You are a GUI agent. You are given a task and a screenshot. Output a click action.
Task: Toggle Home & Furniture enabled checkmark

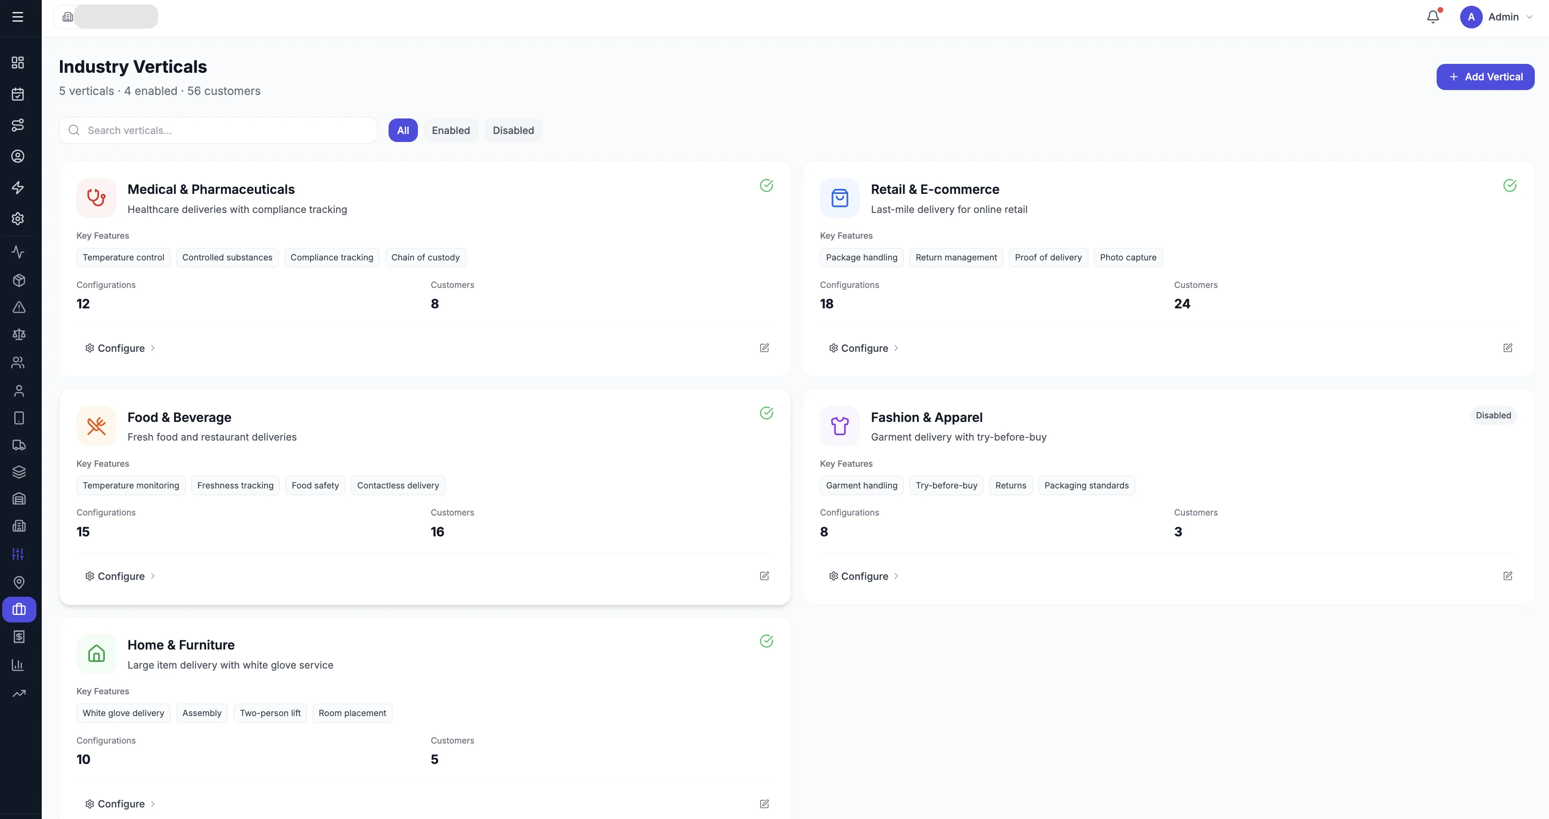[x=766, y=641]
